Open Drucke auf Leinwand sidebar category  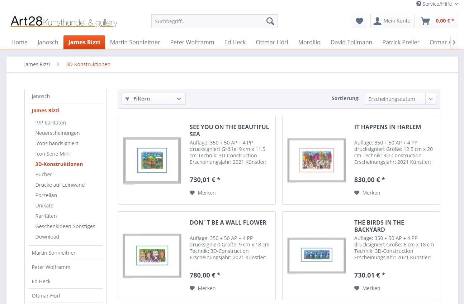[x=60, y=185]
